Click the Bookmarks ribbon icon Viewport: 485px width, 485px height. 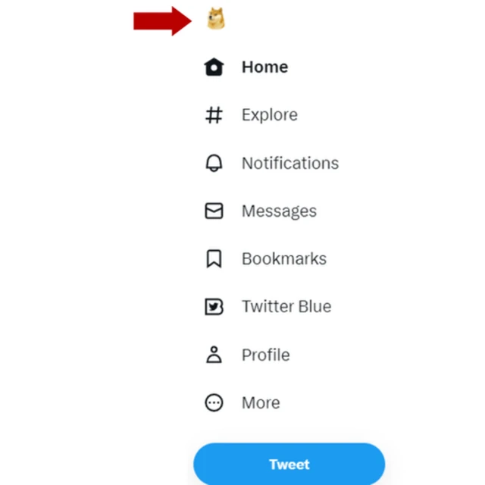click(214, 259)
